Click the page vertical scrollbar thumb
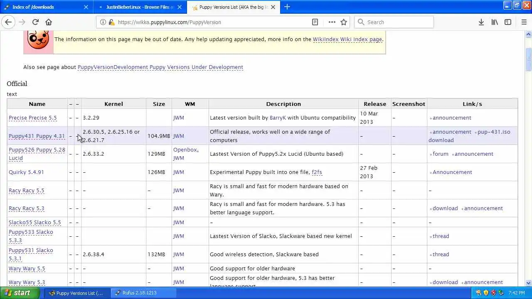The height and width of the screenshot is (299, 532). pyautogui.click(x=528, y=59)
